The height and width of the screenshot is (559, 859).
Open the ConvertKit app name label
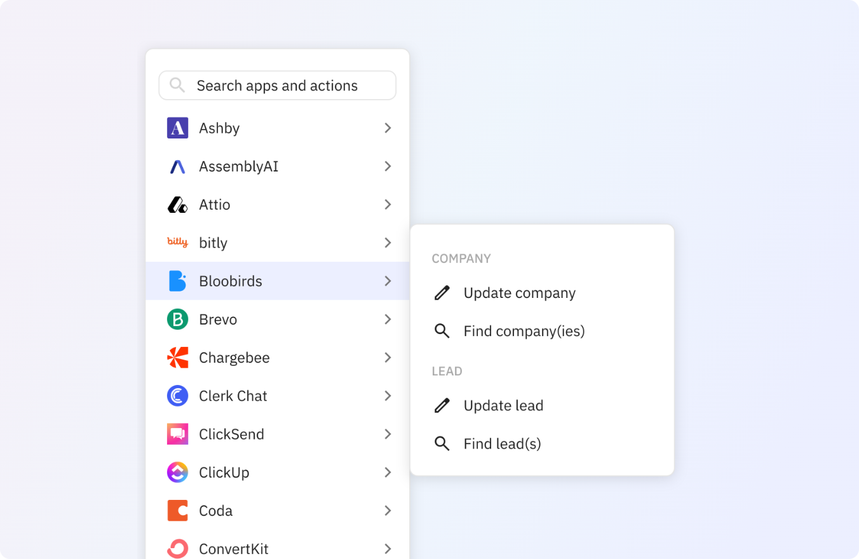(x=234, y=549)
